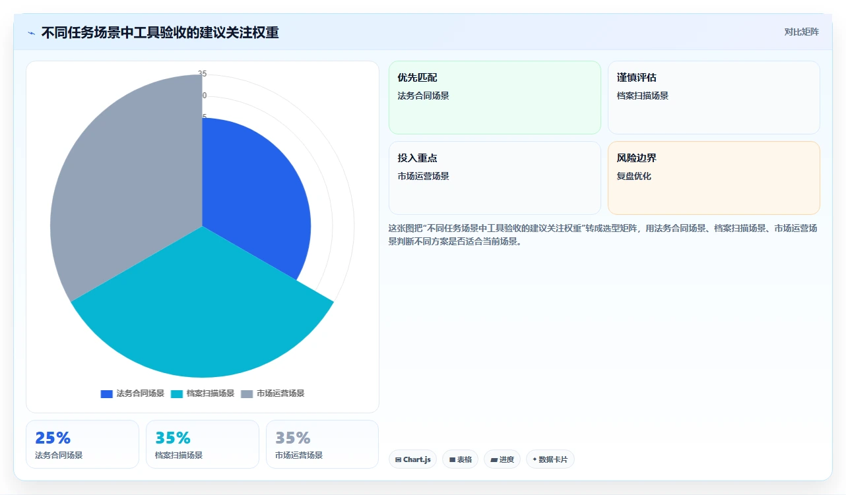Click the 表格 tag
The width and height of the screenshot is (846, 495).
tap(460, 459)
